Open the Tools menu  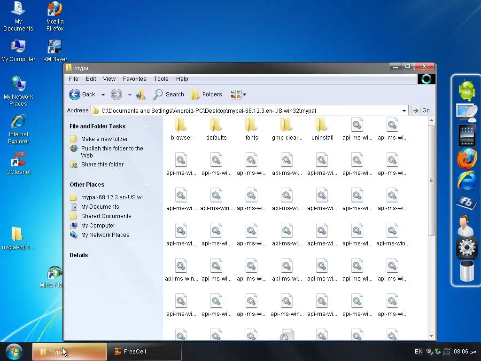point(161,79)
